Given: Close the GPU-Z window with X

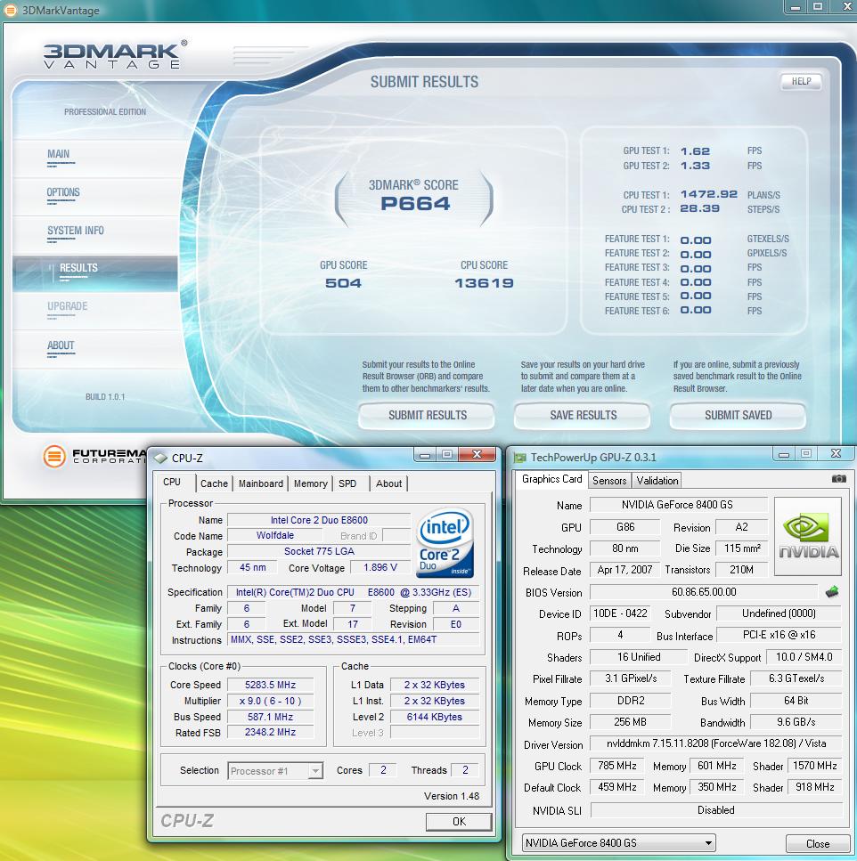Looking at the screenshot, I should tap(836, 453).
